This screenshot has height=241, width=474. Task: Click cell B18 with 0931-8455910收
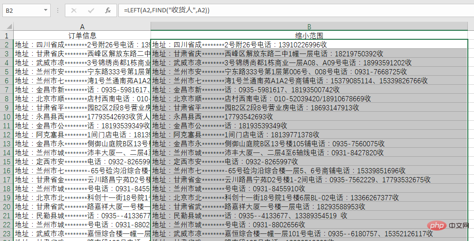[x=309, y=188]
